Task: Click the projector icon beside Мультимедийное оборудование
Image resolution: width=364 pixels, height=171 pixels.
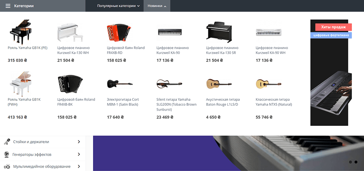Action: point(7,166)
